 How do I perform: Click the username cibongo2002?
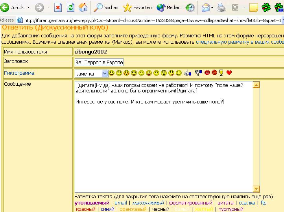90,52
